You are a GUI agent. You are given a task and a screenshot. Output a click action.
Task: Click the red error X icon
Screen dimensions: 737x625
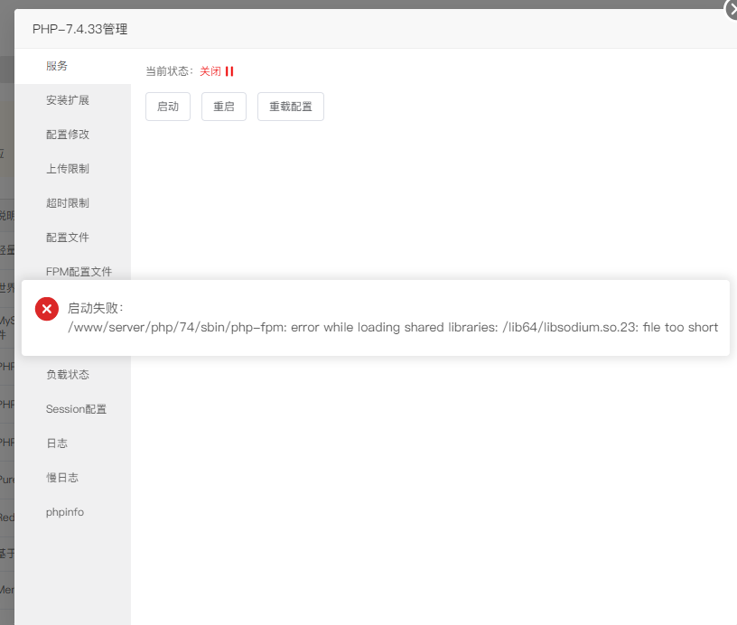click(47, 309)
